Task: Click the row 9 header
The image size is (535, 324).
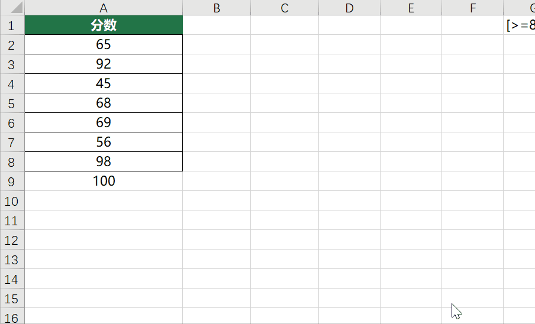Action: 12,181
